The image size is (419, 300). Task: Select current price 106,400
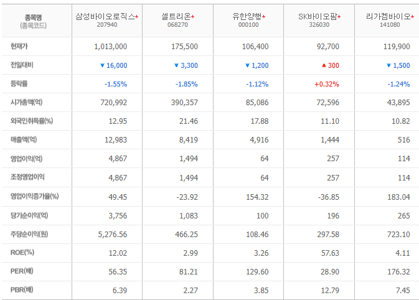click(x=255, y=47)
